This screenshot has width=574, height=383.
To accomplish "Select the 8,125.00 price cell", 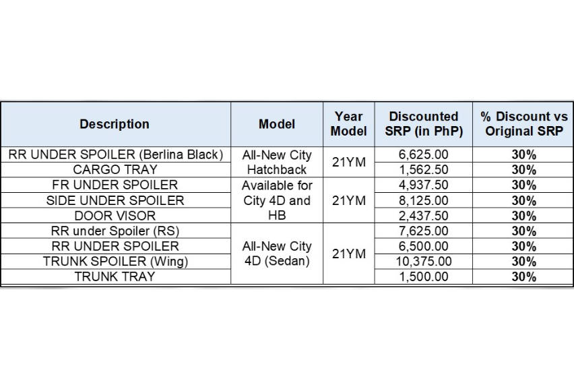I will (x=424, y=200).
